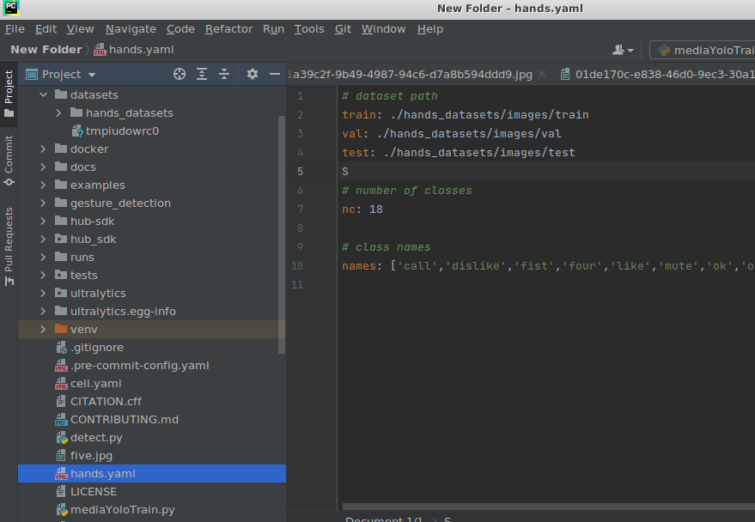Open the Edit menu
Screen dimensions: 755x522
click(x=46, y=29)
